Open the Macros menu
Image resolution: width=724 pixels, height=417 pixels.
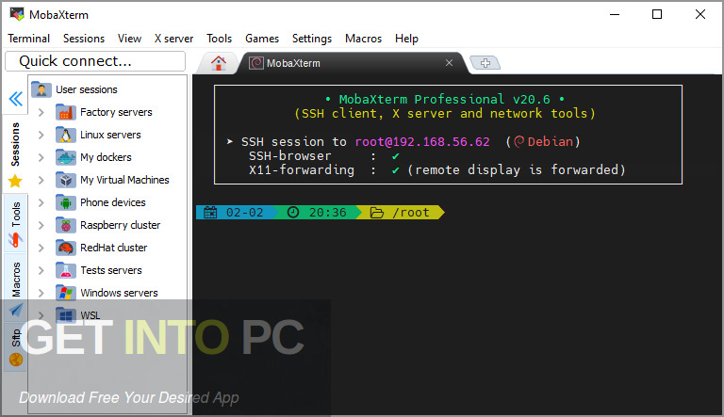363,39
